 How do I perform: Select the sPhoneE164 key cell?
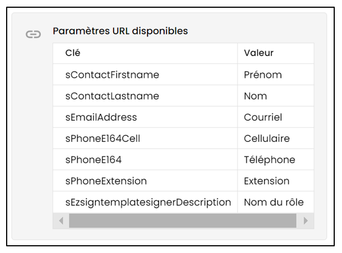pyautogui.click(x=145, y=160)
